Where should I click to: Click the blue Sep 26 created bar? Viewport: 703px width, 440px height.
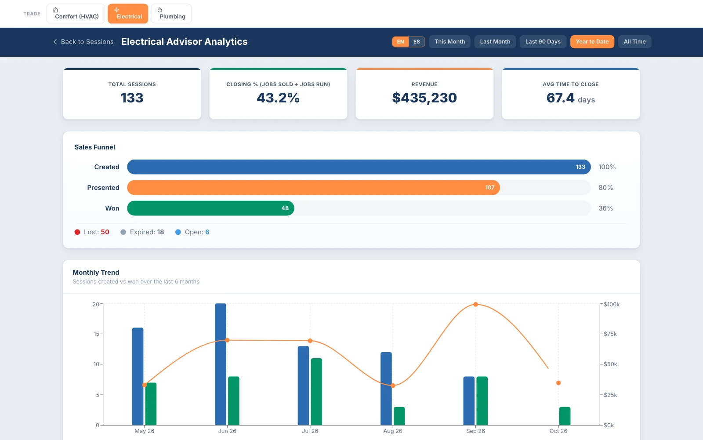(469, 401)
